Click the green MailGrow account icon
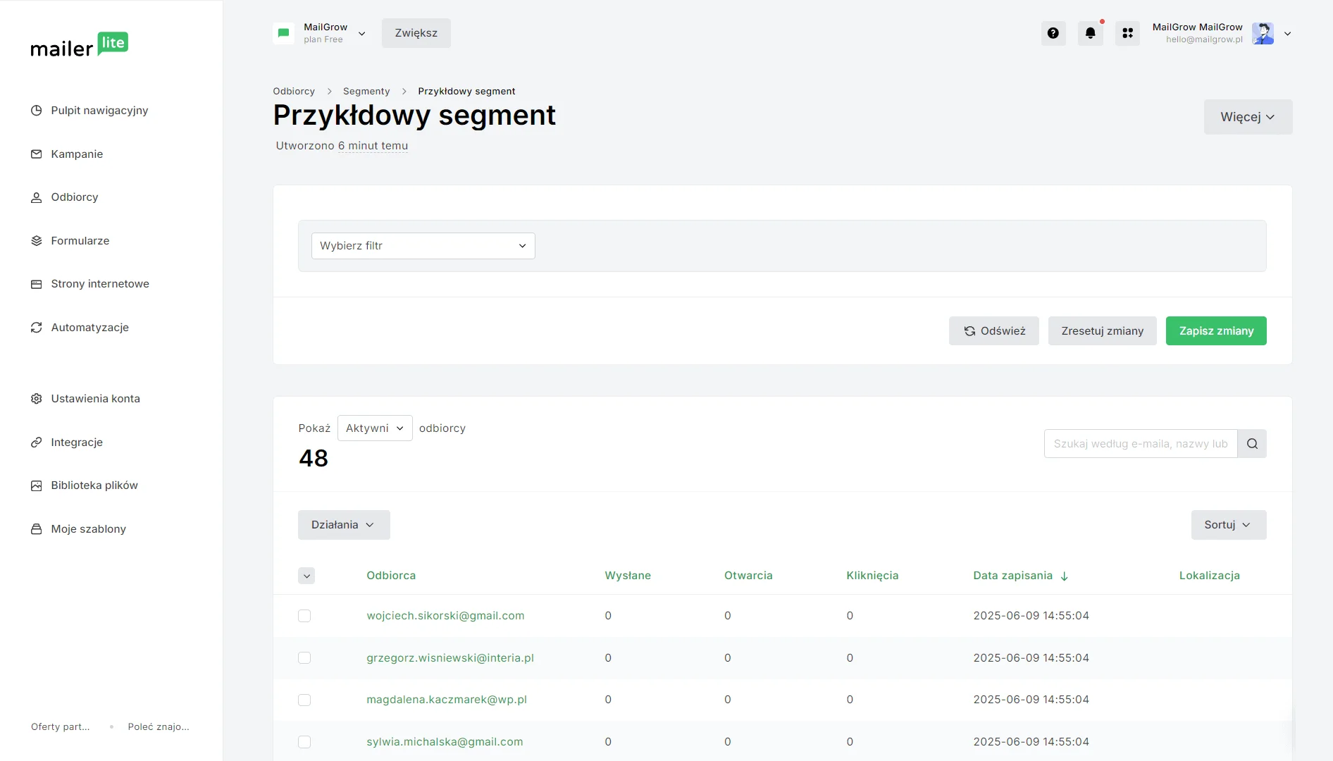Viewport: 1333px width, 761px height. click(x=284, y=33)
